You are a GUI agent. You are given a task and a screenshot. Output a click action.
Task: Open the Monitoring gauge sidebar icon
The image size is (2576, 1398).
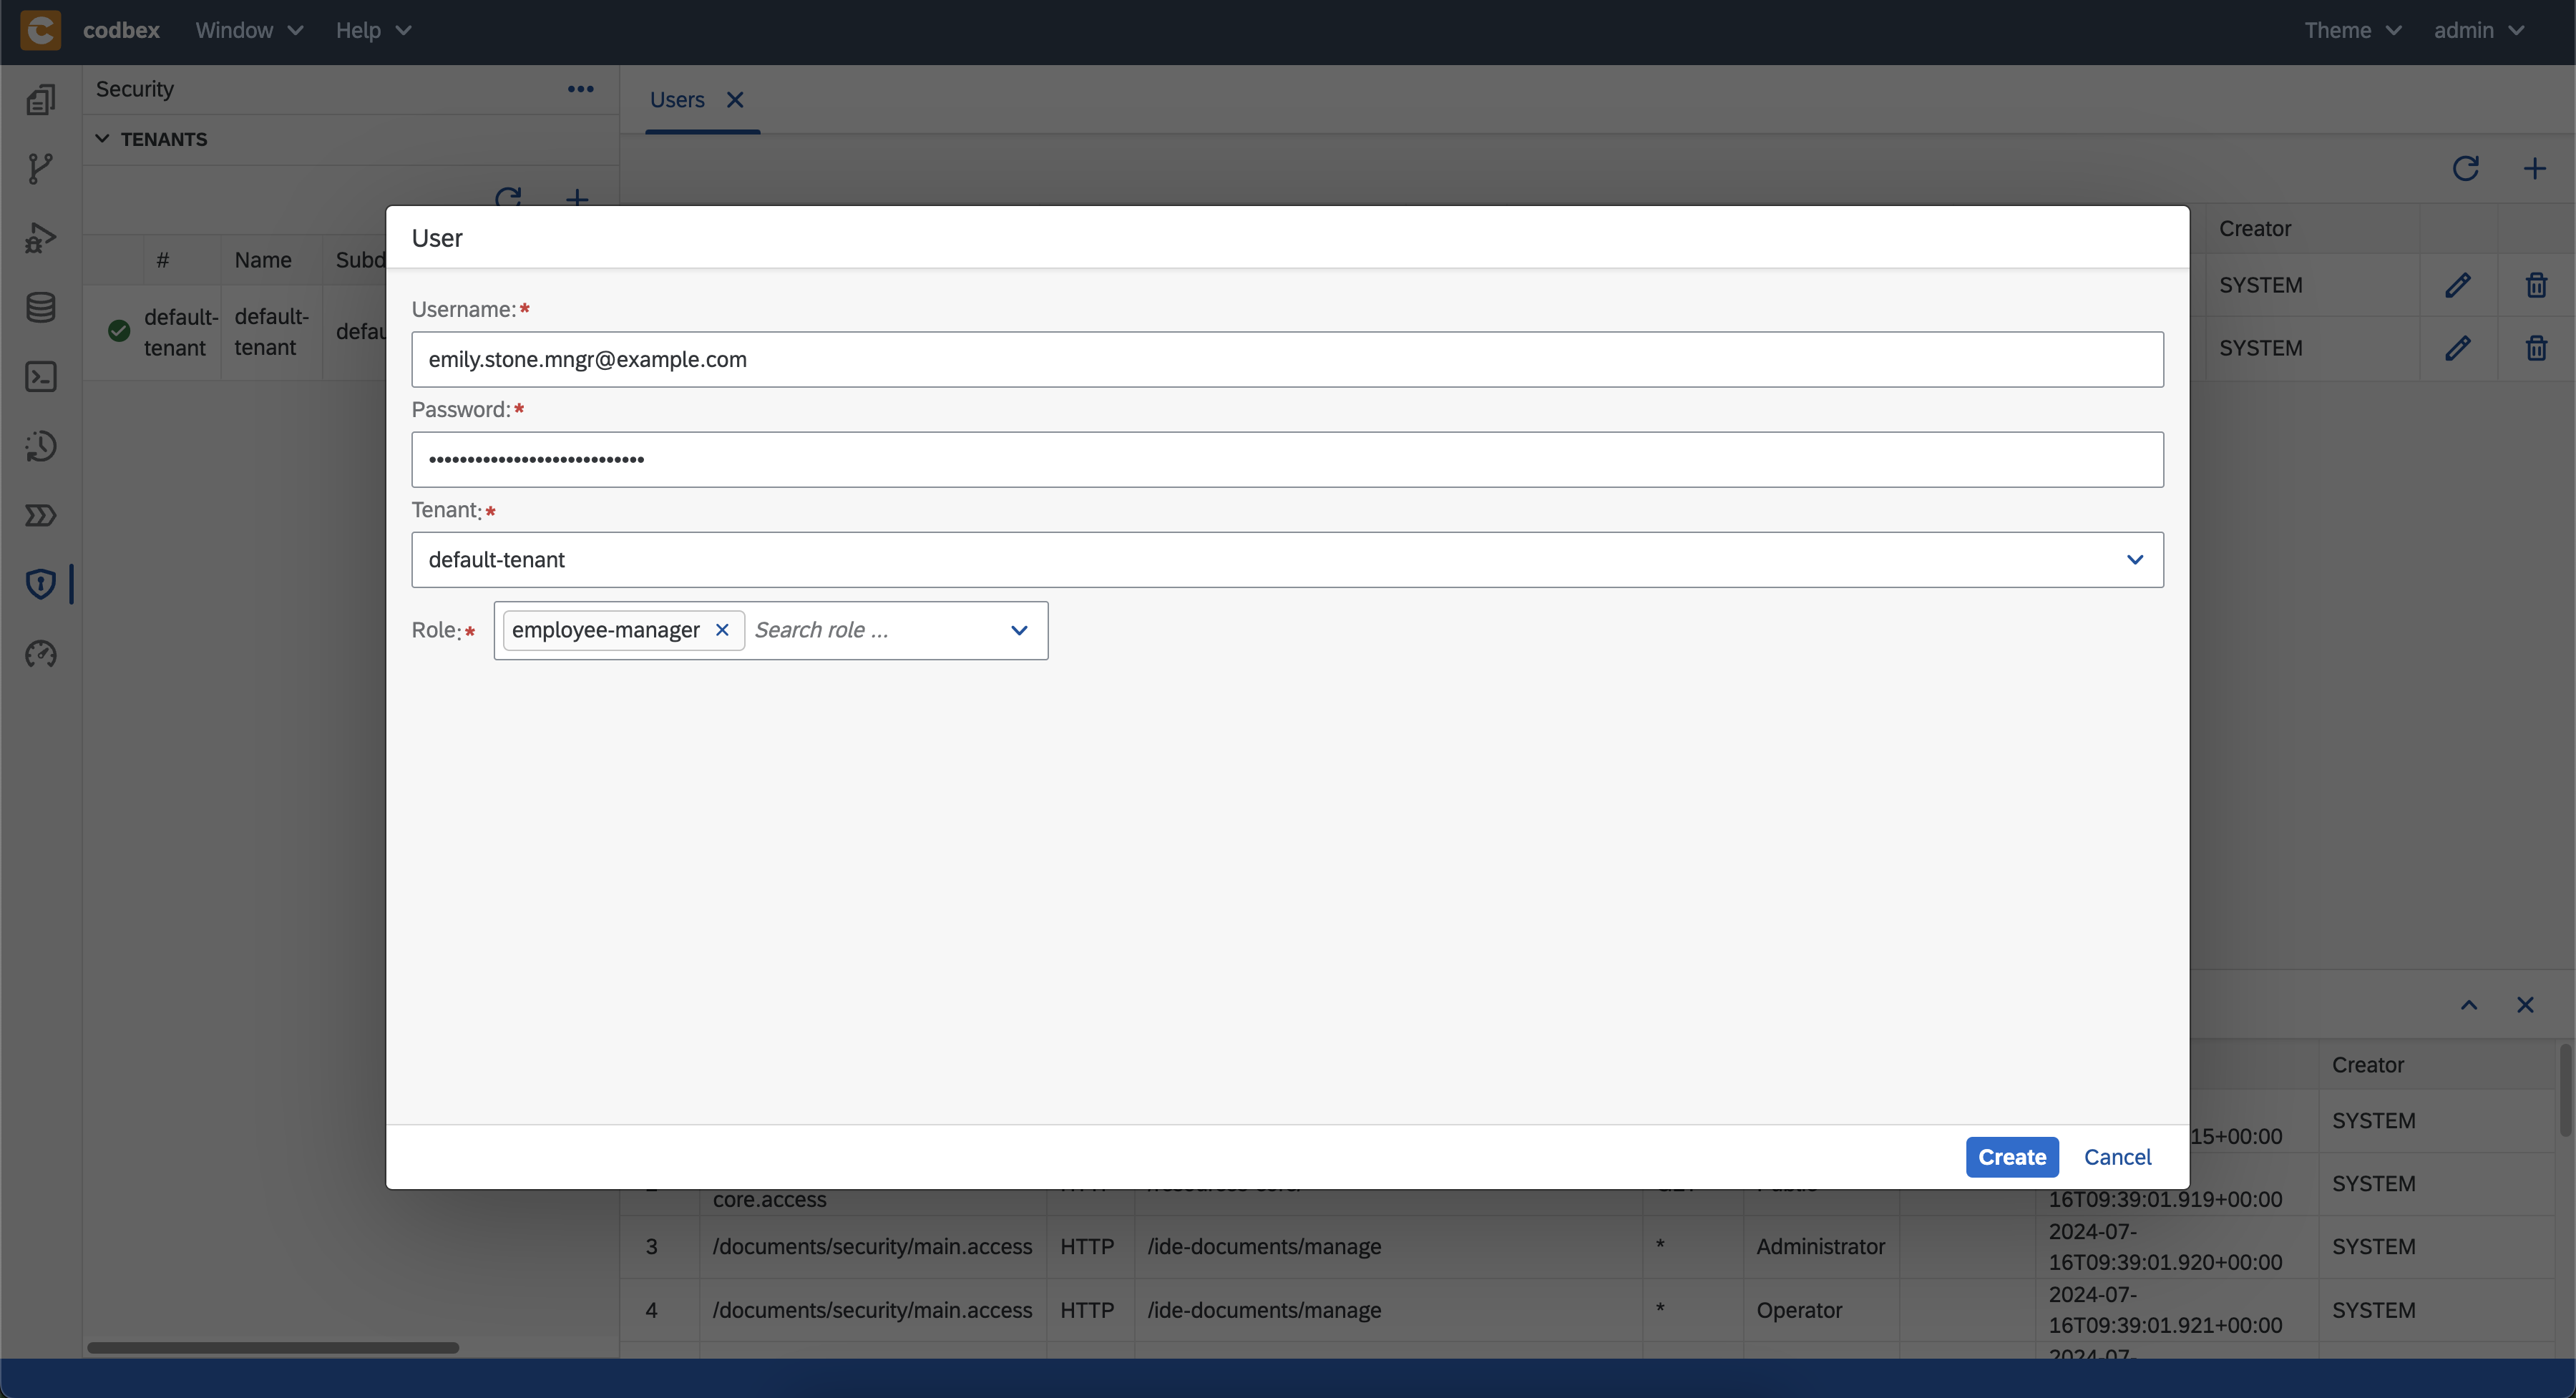pyautogui.click(x=41, y=654)
